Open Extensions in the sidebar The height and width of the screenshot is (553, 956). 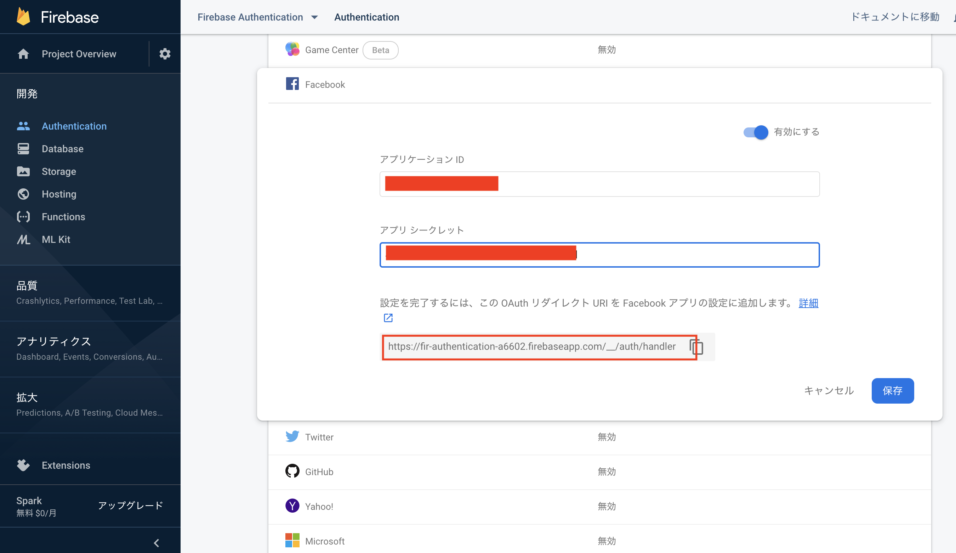66,466
